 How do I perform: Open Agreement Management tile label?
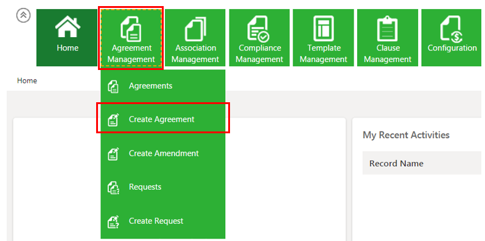(x=131, y=54)
